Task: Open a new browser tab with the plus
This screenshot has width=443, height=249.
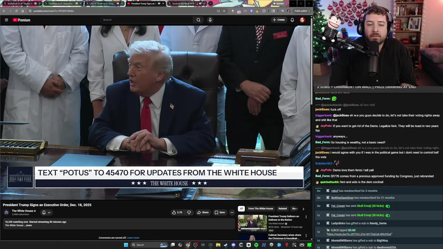Action: (x=211, y=3)
